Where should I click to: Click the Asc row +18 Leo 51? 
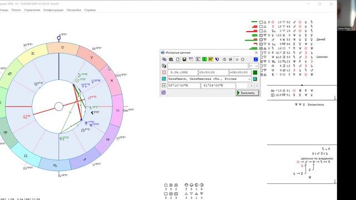click(x=291, y=91)
